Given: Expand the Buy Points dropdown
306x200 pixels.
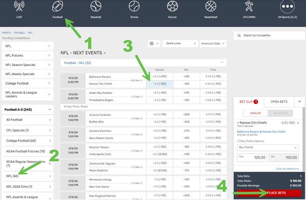Looking at the screenshot, I should tap(268, 148).
